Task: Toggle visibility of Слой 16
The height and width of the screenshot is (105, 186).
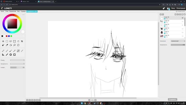Action: pyautogui.click(x=183, y=18)
